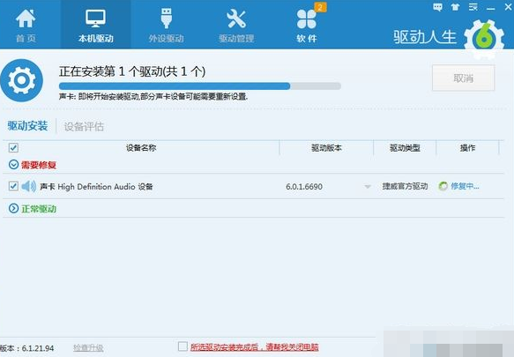514x357 pixels.
Task: Click the 检查升级 link
Action: (88, 348)
